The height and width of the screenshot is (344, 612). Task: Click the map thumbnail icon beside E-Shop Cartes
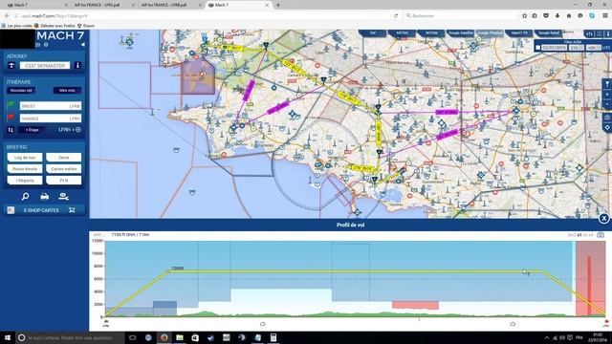11,210
